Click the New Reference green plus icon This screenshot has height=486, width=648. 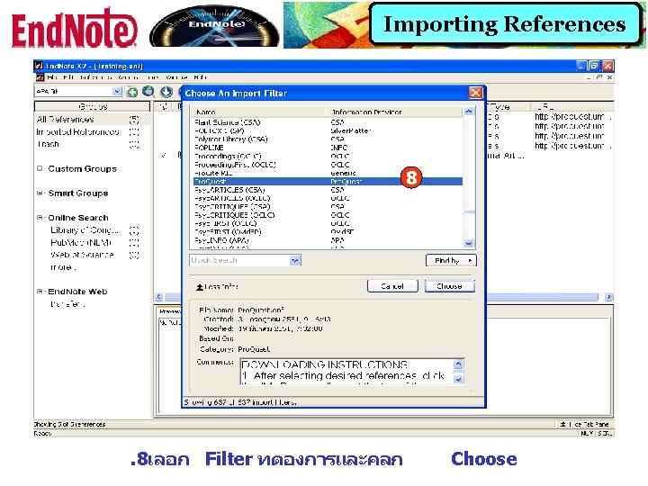pos(132,92)
